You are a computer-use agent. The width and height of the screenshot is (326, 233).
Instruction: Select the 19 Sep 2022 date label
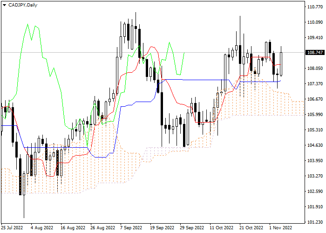click(x=162, y=228)
